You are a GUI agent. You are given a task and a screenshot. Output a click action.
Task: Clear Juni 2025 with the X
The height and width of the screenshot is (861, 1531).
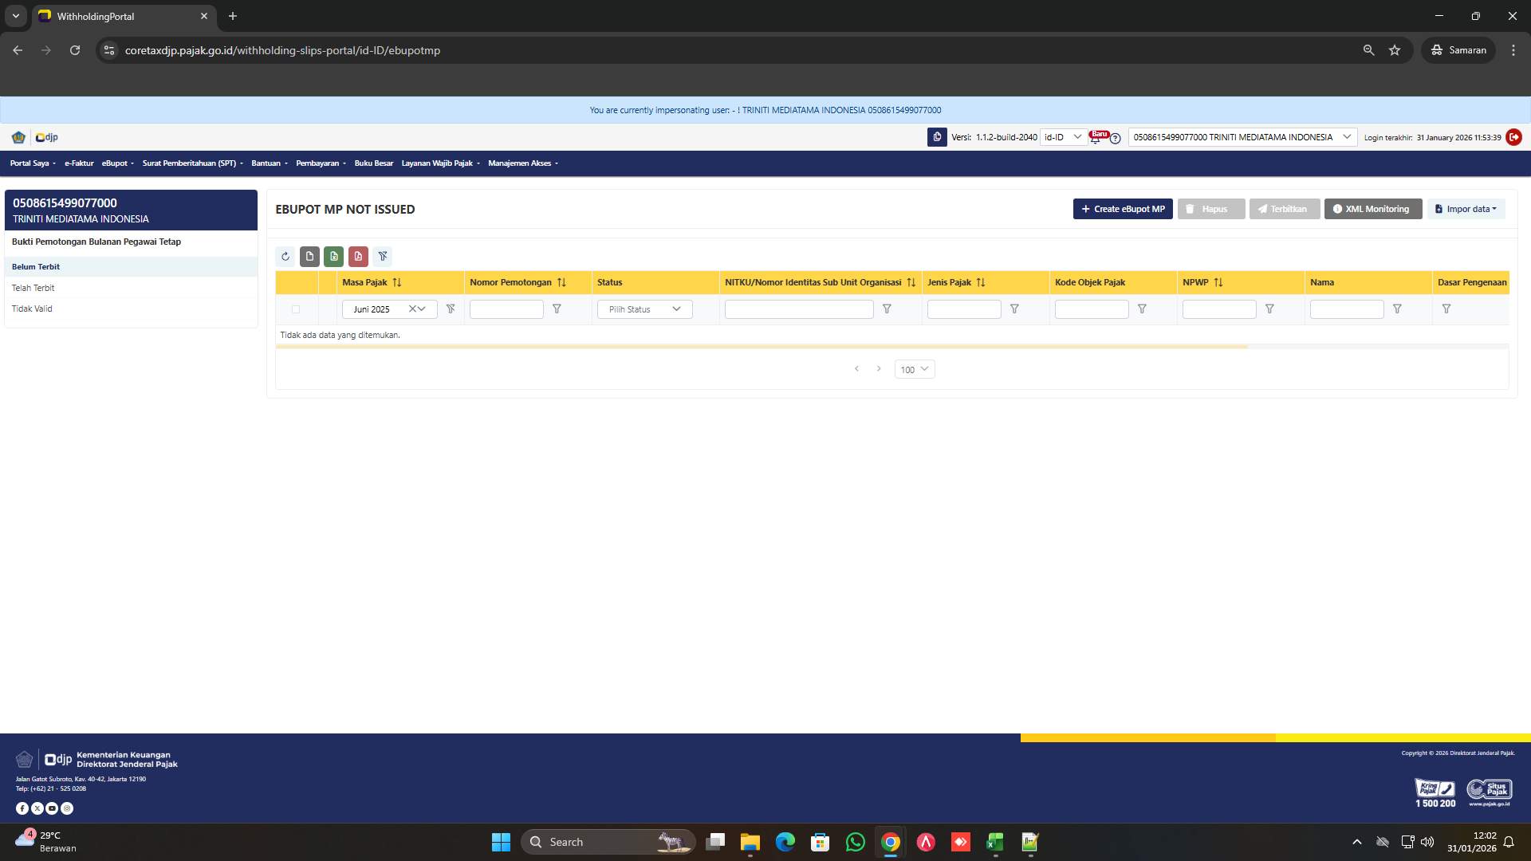412,309
